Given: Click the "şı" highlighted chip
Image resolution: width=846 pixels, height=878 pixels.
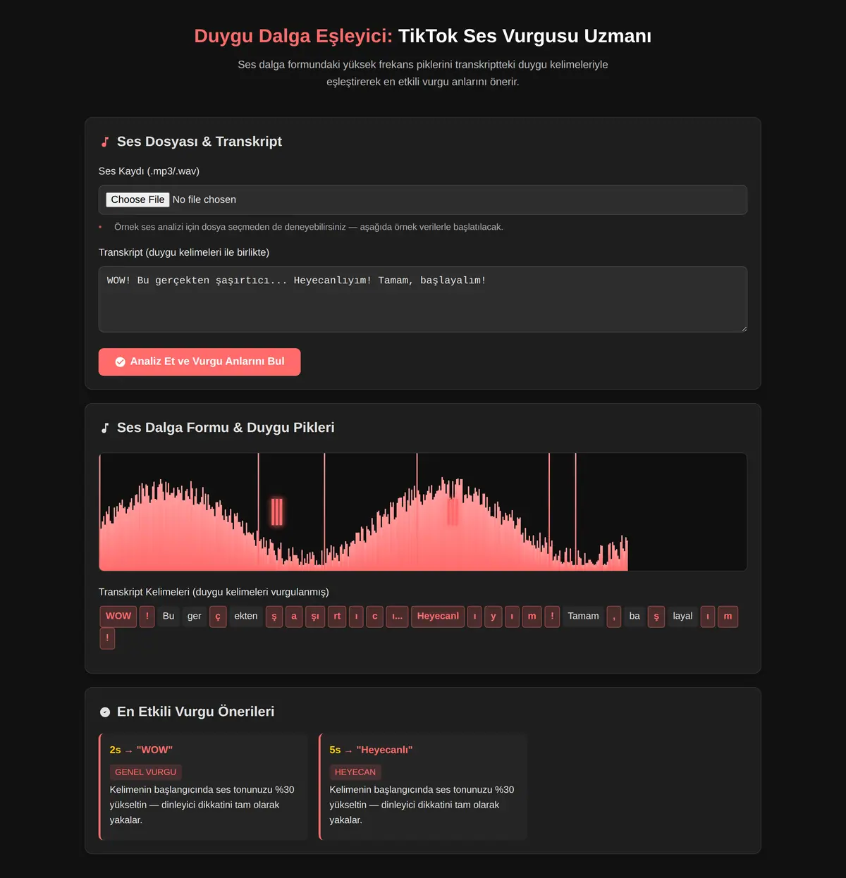Looking at the screenshot, I should coord(315,617).
